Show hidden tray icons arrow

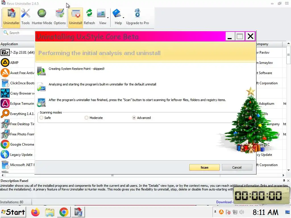pos(215,211)
